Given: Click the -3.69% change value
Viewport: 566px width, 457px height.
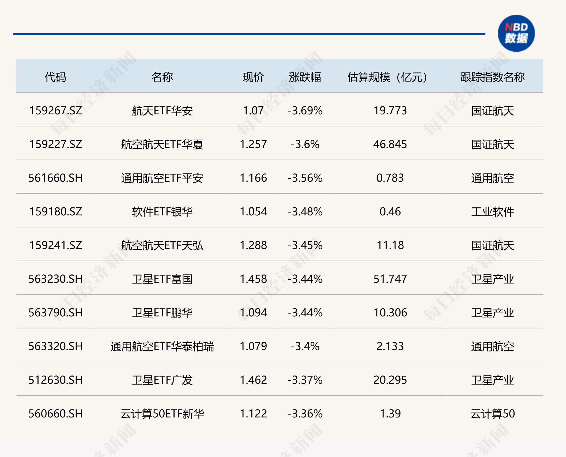Looking at the screenshot, I should [305, 111].
